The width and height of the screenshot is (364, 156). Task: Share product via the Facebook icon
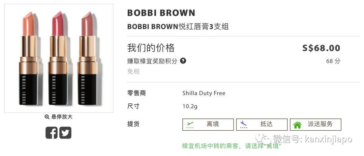click(52, 133)
